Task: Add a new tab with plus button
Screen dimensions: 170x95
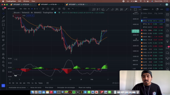Action: click(95, 4)
